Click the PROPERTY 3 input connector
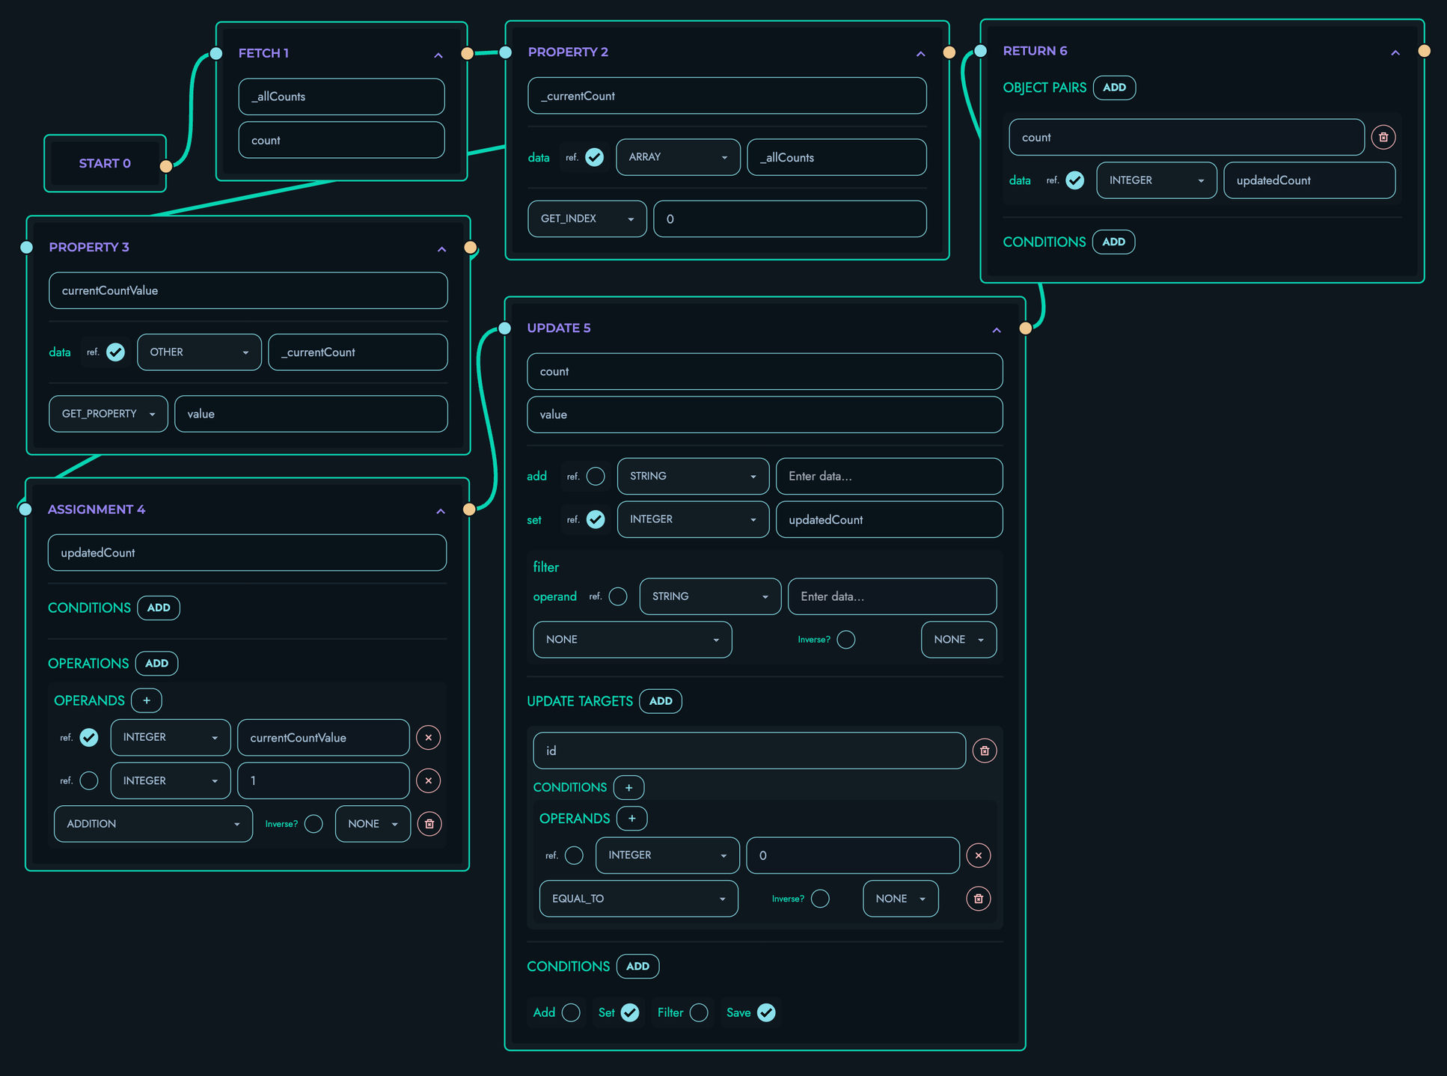This screenshot has height=1076, width=1447. pos(27,248)
